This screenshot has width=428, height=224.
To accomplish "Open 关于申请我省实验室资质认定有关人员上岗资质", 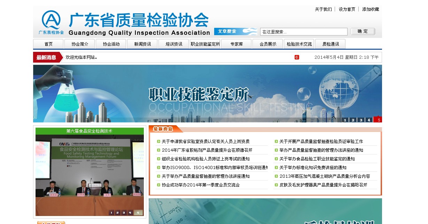I will point(205,142).
